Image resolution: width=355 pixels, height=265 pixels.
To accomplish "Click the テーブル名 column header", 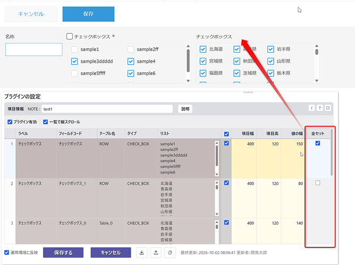I will click(x=111, y=133).
